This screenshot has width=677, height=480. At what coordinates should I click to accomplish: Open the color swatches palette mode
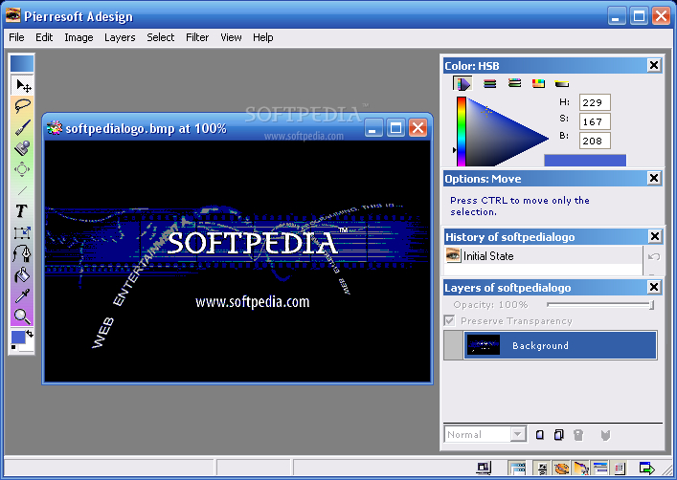(538, 83)
